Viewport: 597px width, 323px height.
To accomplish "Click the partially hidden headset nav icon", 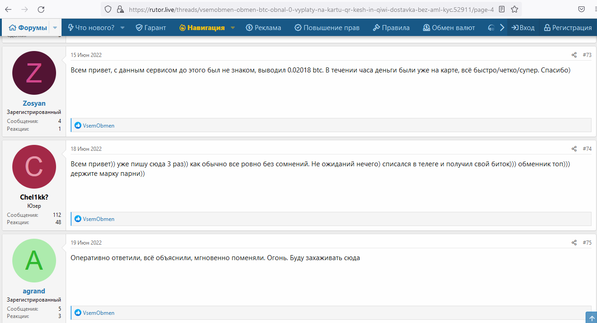I will pyautogui.click(x=491, y=28).
